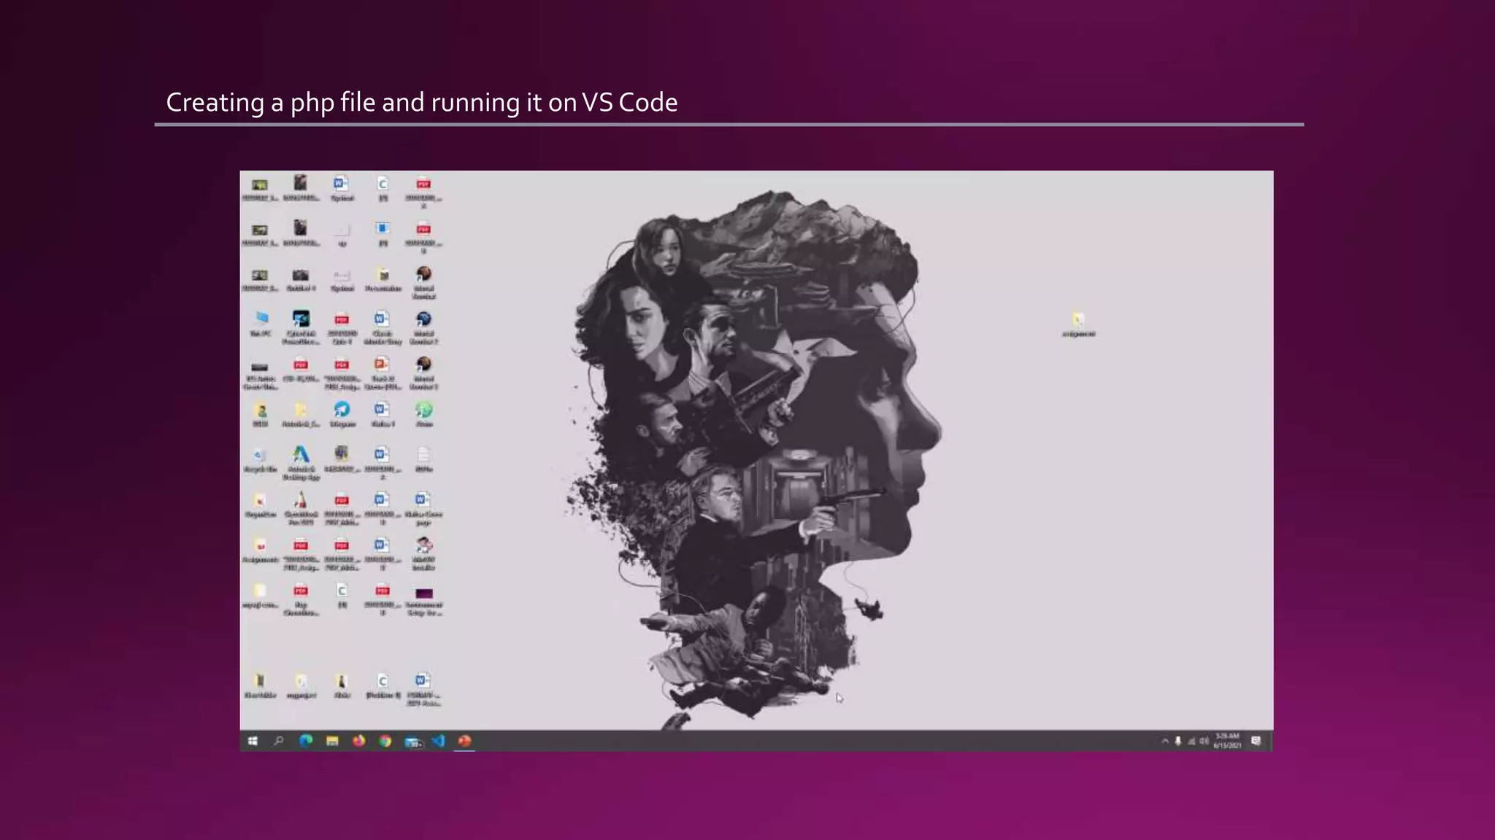Select the lone folder on the desktop's right side

click(1078, 321)
